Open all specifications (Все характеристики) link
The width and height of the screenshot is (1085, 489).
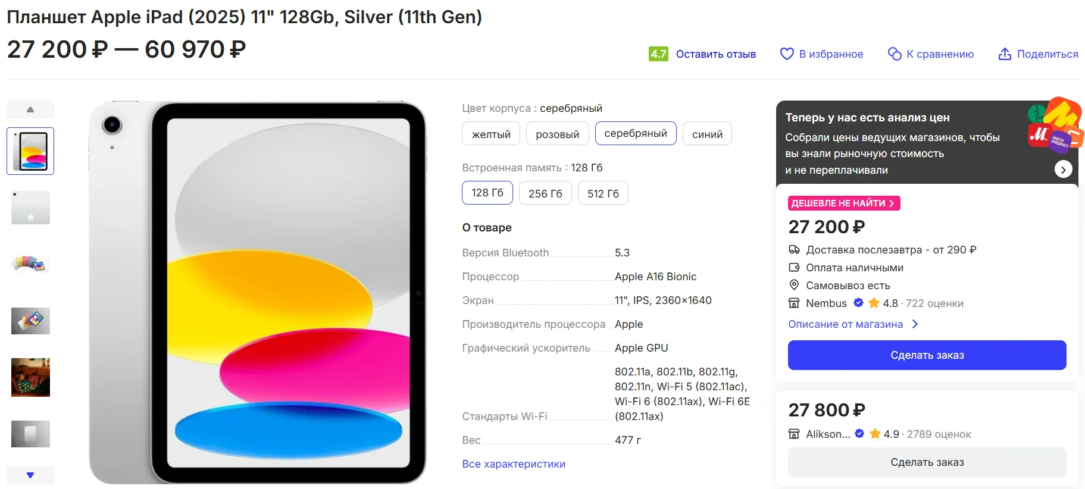(x=514, y=464)
